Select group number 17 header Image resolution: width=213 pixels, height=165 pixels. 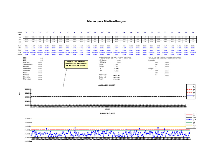pos(138,32)
